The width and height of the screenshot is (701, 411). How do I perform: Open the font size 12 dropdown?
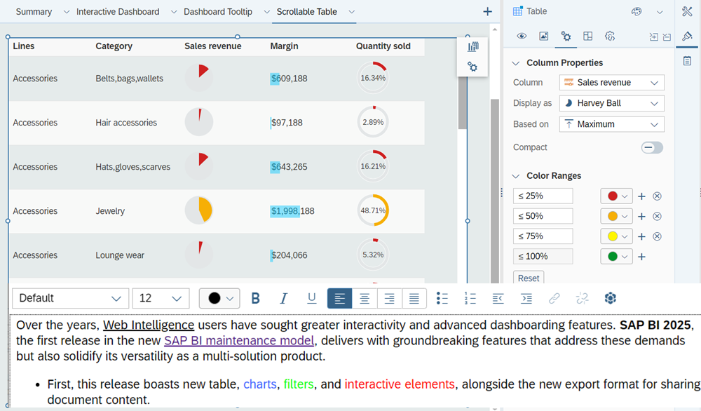[x=161, y=298]
